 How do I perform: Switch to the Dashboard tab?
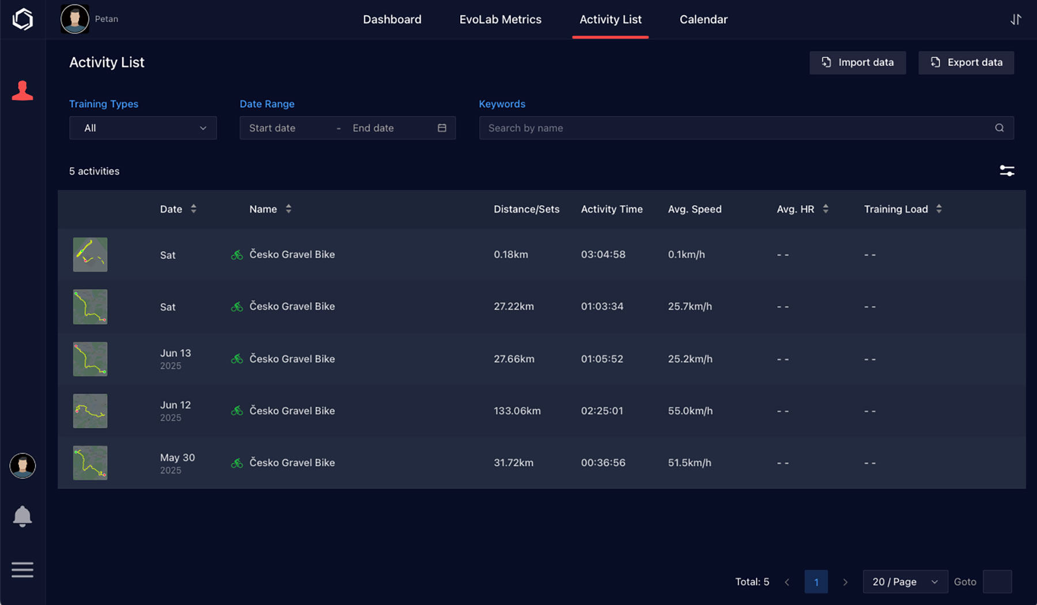[x=392, y=20]
